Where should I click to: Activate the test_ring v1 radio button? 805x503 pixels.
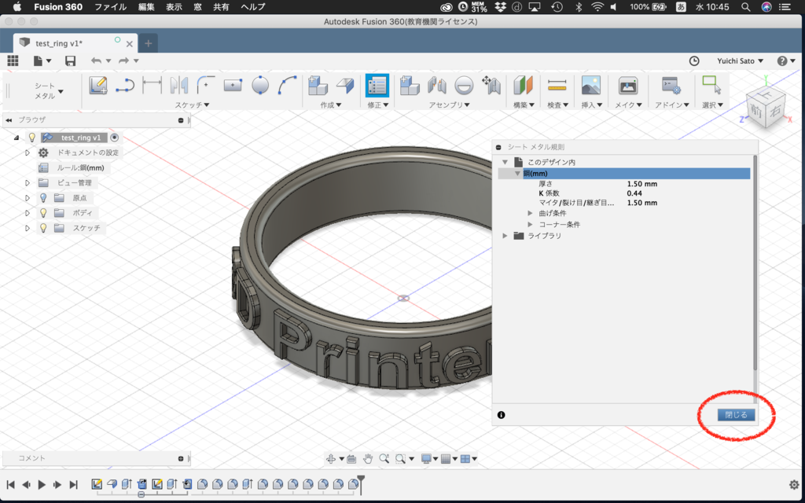click(x=115, y=138)
